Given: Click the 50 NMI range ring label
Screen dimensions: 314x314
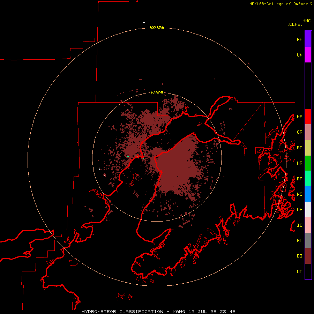Looking at the screenshot, I should [157, 92].
